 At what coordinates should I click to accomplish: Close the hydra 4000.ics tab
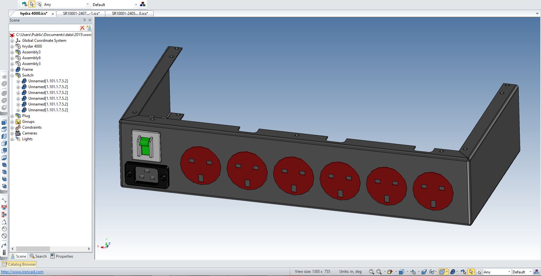tap(53, 14)
